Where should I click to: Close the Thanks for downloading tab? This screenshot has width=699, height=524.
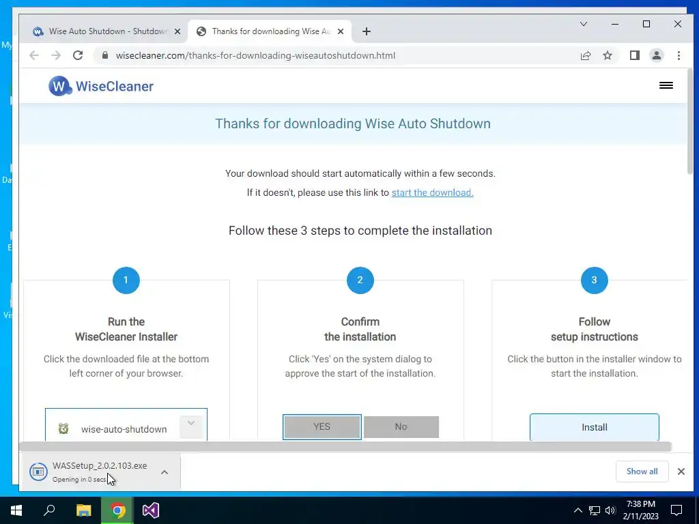[341, 31]
